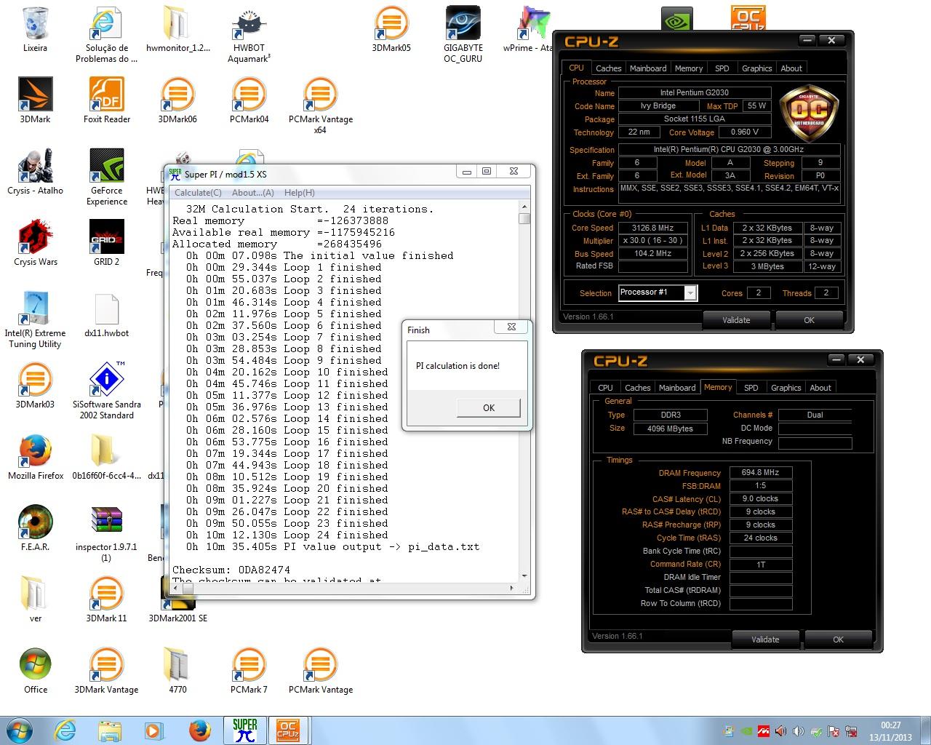Open dx11.hwbot file icon
The width and height of the screenshot is (931, 745).
click(106, 315)
